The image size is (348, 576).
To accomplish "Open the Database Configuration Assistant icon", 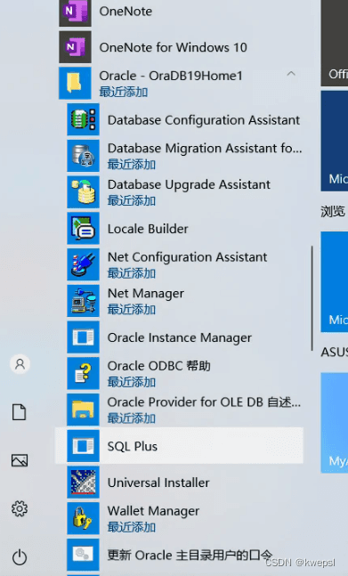I will (x=83, y=119).
